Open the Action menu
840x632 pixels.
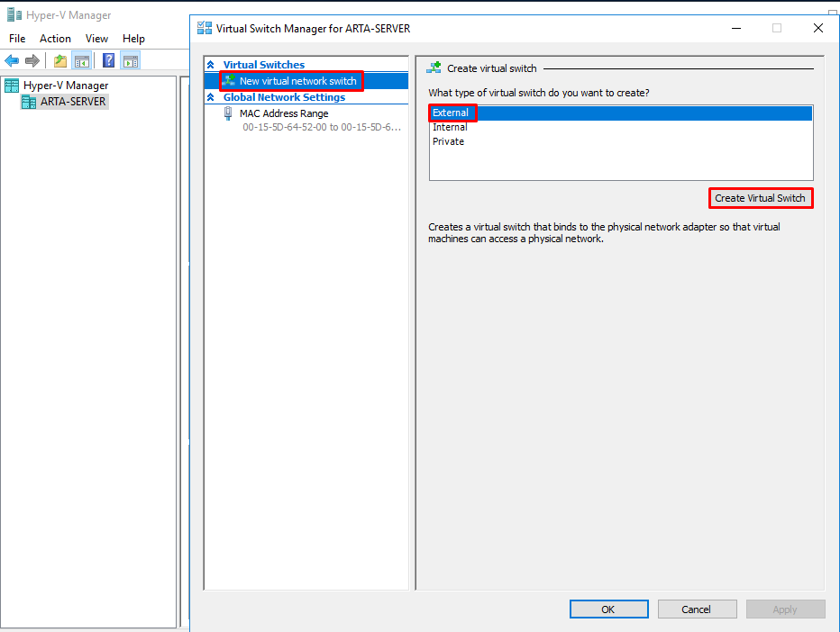point(55,39)
